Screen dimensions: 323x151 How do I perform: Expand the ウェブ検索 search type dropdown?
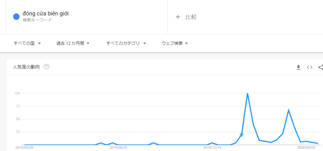175,43
